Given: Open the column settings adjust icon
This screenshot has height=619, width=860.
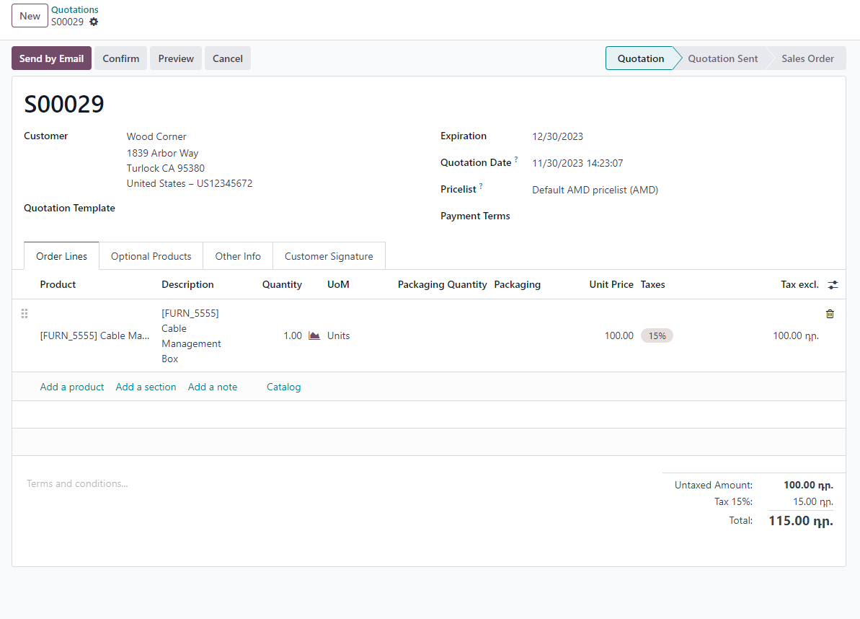Looking at the screenshot, I should point(833,285).
